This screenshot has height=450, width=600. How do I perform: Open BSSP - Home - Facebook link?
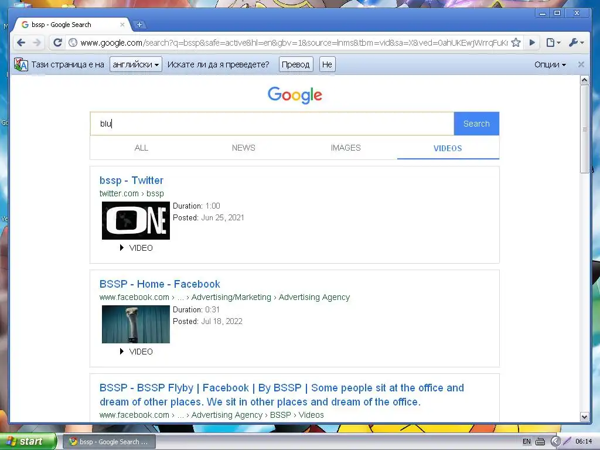pyautogui.click(x=159, y=284)
